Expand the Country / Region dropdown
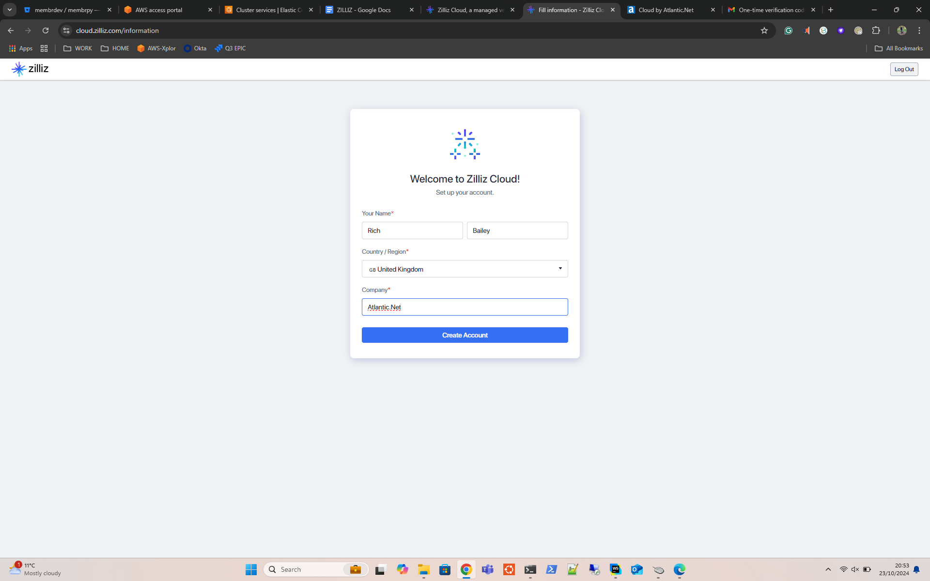The image size is (930, 581). point(465,269)
